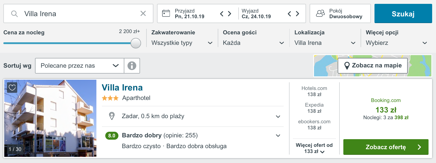Open the Więcej opcji dropdown

click(397, 43)
